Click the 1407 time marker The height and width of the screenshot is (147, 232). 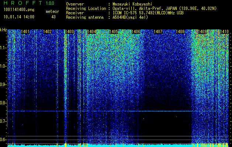coord(158,32)
